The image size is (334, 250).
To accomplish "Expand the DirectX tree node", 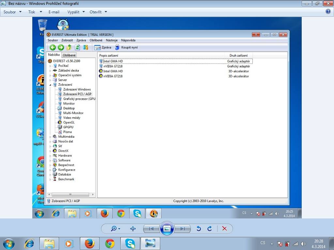I will (51, 151).
